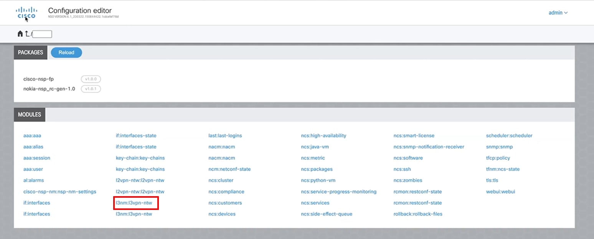The height and width of the screenshot is (239, 594).
Task: Open the ncs:metric module
Action: click(x=313, y=158)
